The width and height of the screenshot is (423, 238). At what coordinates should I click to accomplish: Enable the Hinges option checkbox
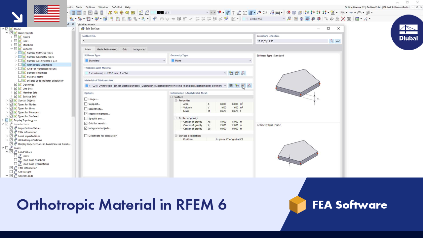pyautogui.click(x=86, y=99)
